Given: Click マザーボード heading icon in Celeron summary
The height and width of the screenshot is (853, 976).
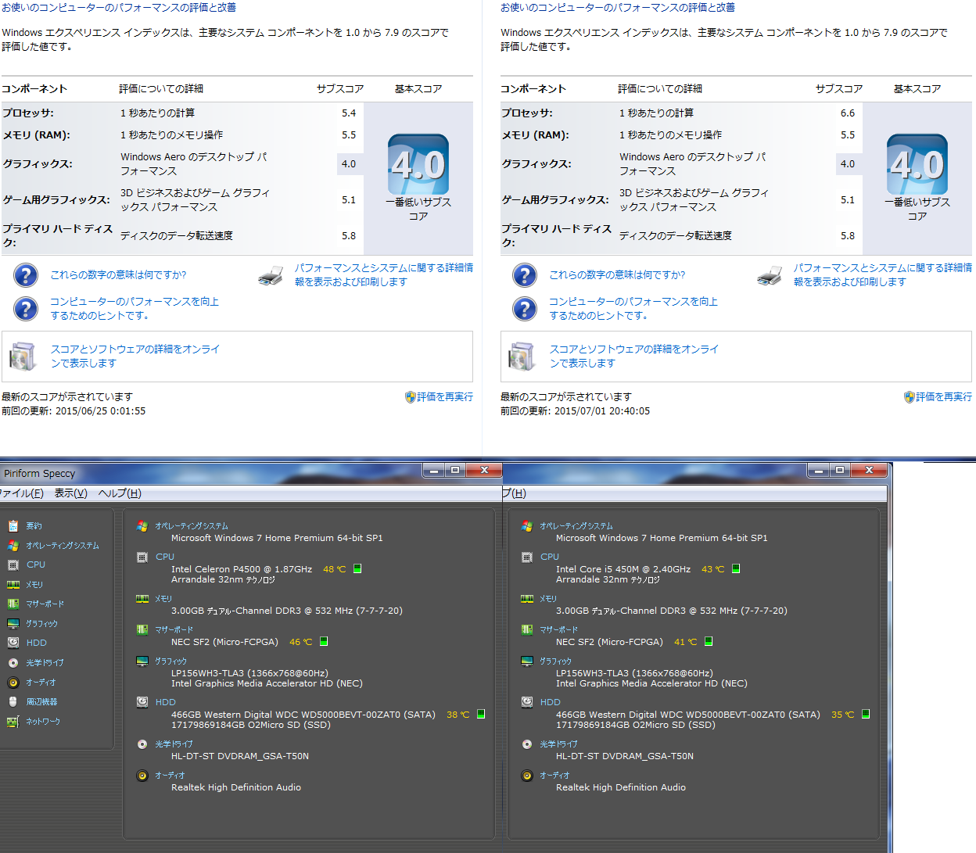Looking at the screenshot, I should coord(142,629).
